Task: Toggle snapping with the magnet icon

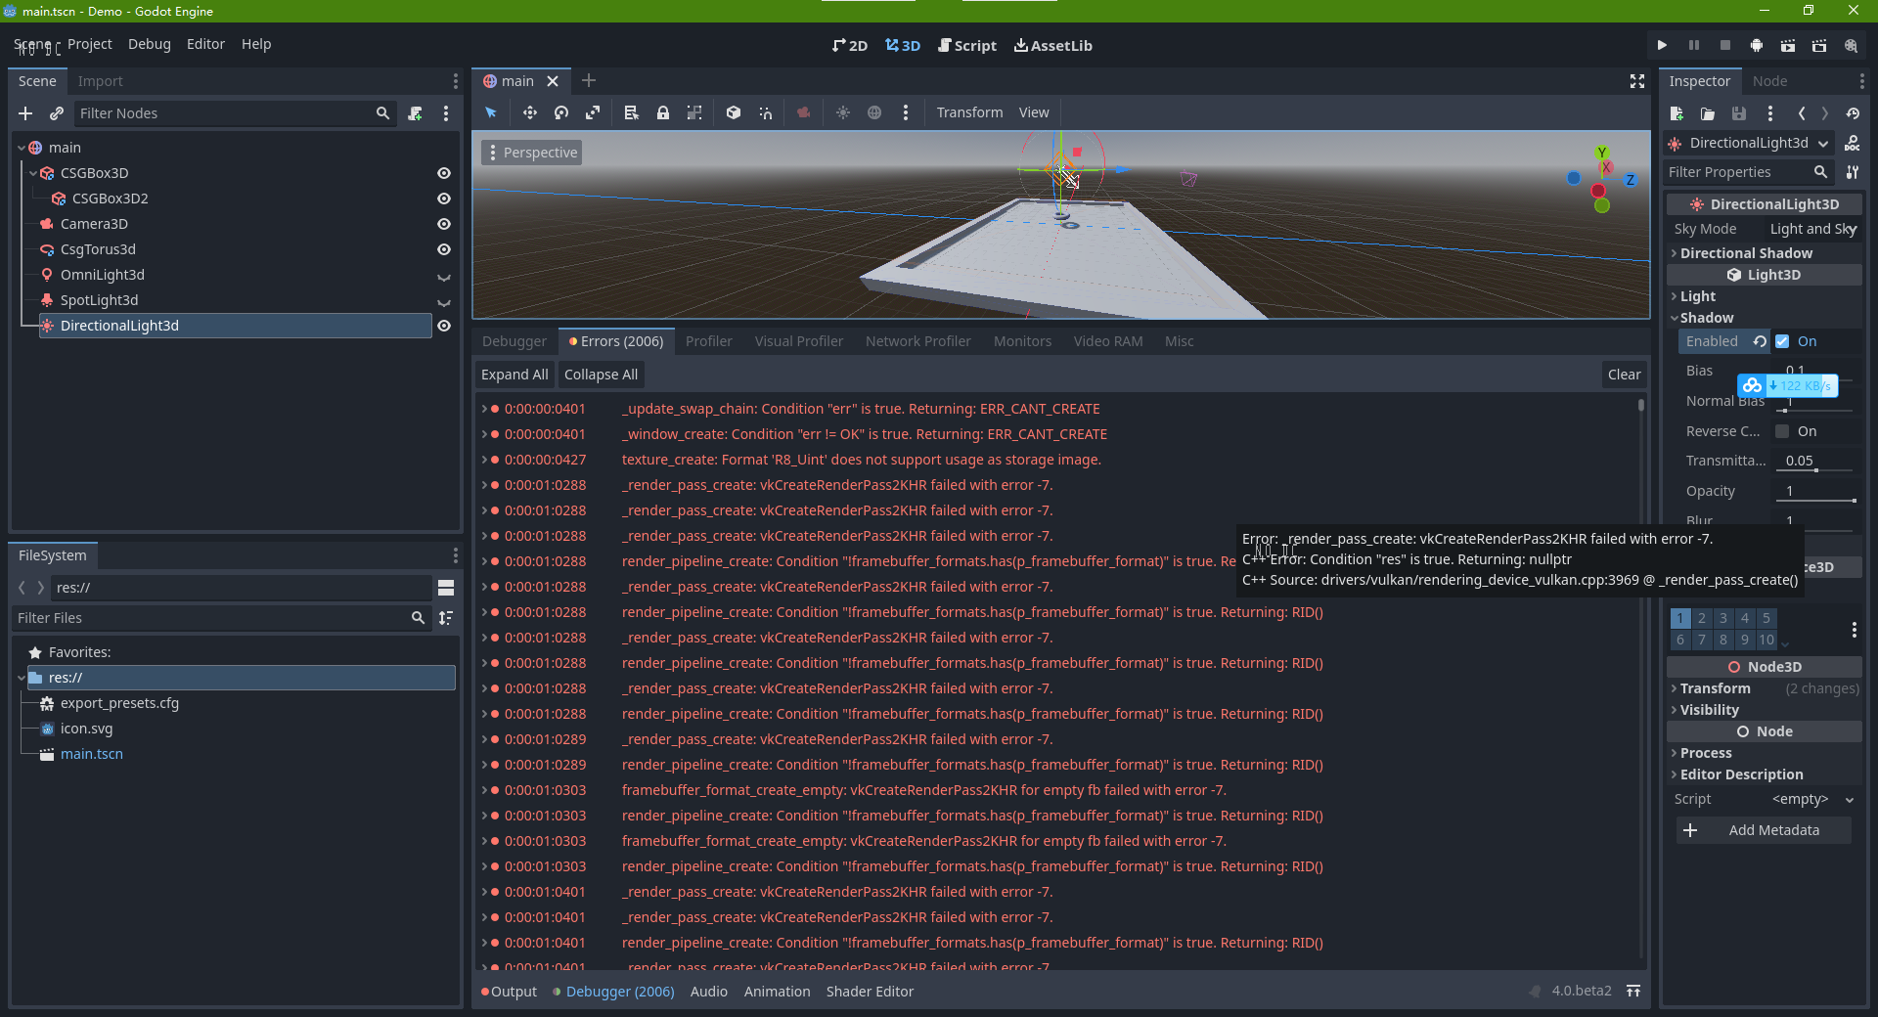Action: pyautogui.click(x=766, y=112)
